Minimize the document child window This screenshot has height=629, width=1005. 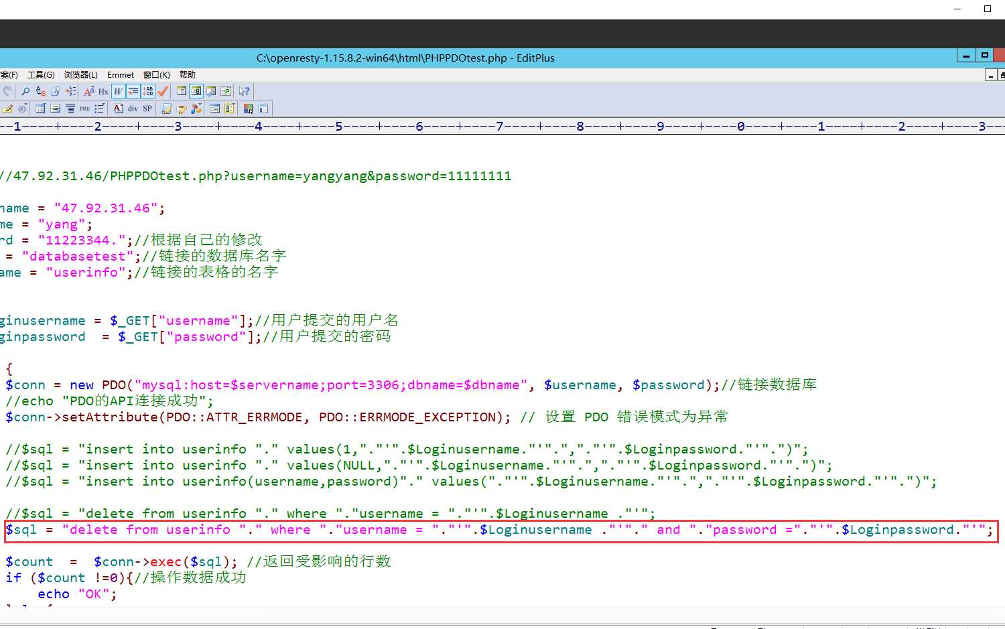click(990, 75)
